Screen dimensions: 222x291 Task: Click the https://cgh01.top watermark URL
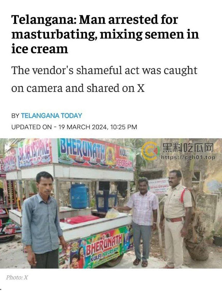pyautogui.click(x=188, y=157)
